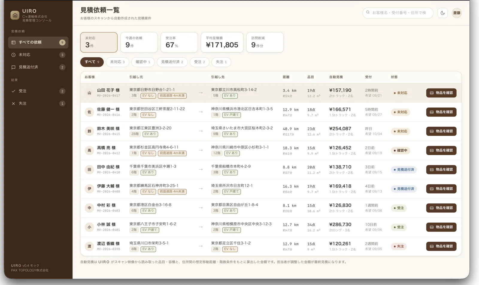Click the 平均見積額 ¥171,805 card
The height and width of the screenshot is (285, 479).
point(222,42)
